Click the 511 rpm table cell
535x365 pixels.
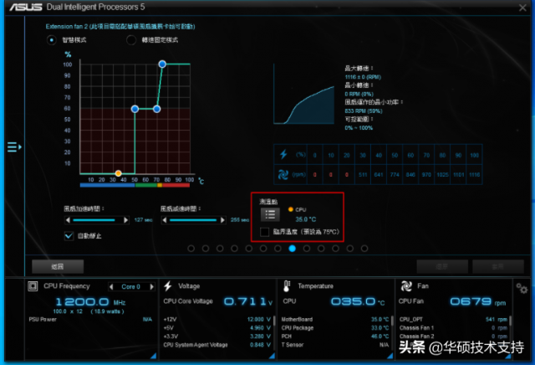pos(363,175)
